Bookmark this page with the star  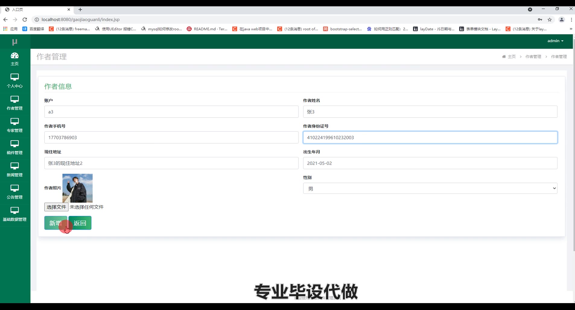pyautogui.click(x=550, y=19)
